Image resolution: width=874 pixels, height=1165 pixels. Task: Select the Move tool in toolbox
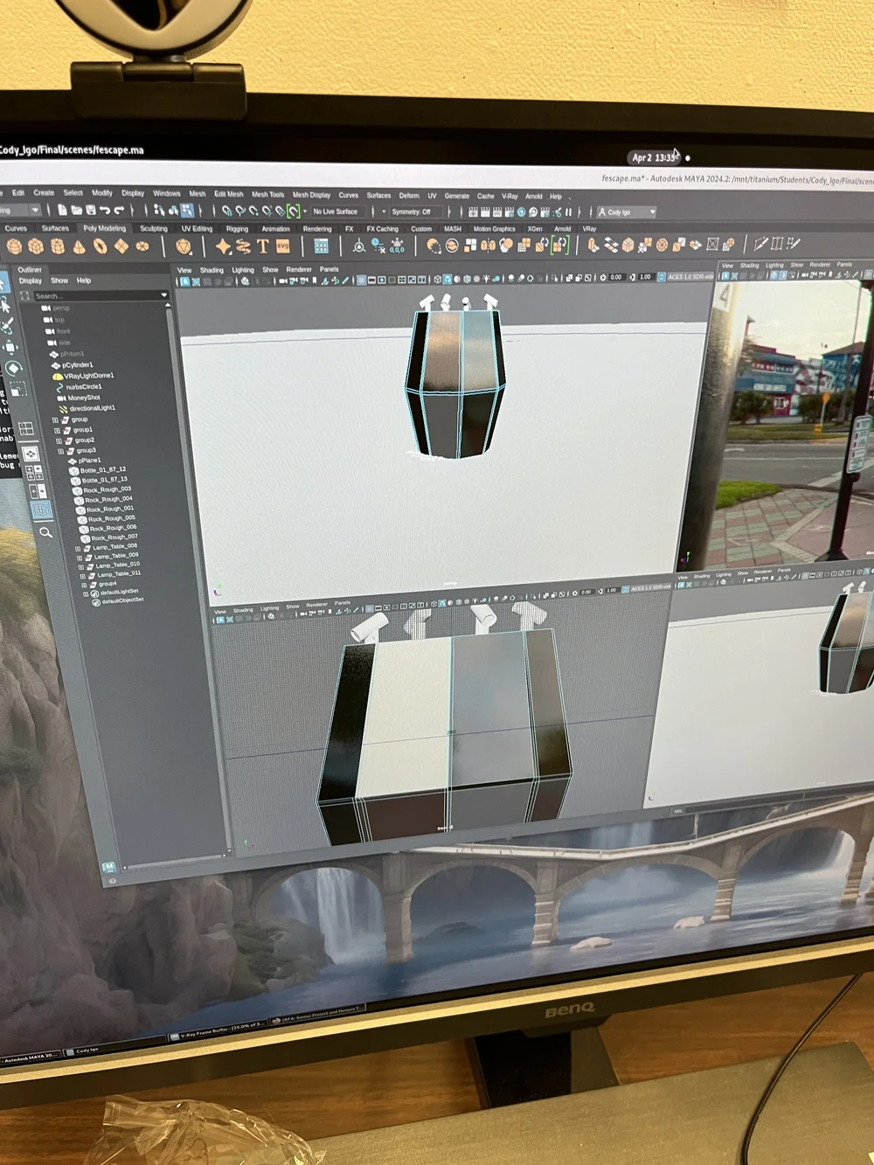pos(10,348)
